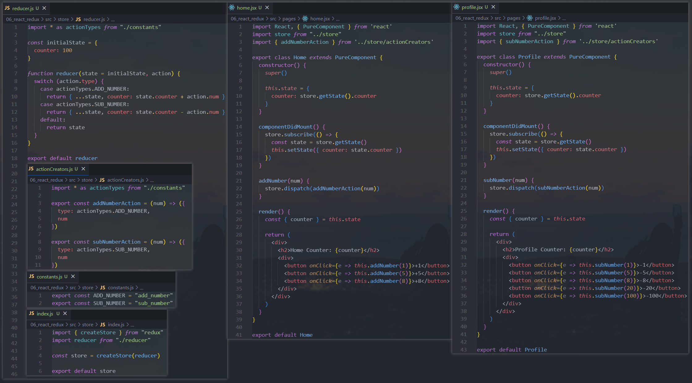Image resolution: width=692 pixels, height=383 pixels.
Task: Select the constants.js tab
Action: coord(52,276)
